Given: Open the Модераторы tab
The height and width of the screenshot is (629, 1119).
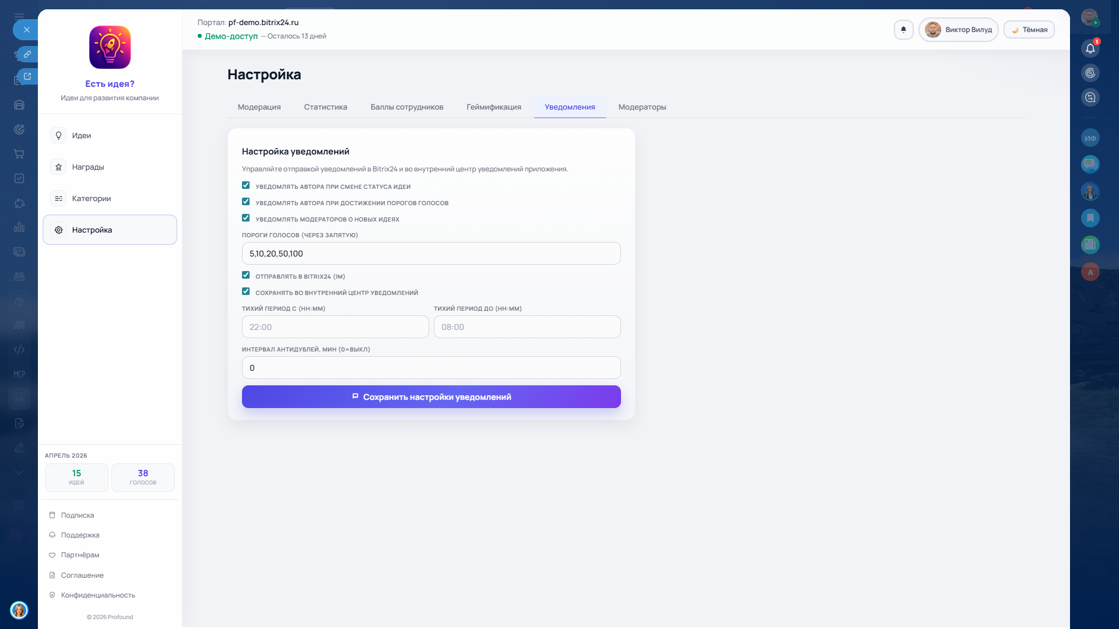Looking at the screenshot, I should coord(642,107).
